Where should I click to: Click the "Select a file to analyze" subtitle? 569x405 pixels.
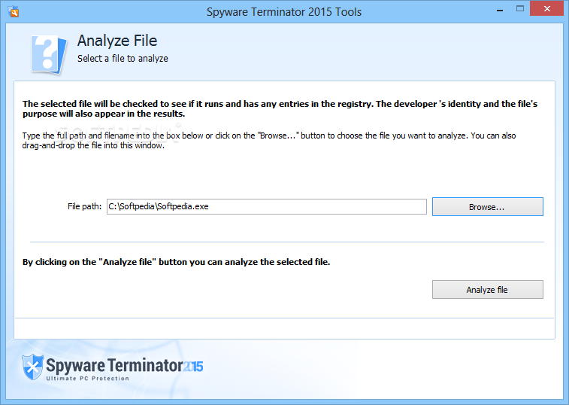tap(123, 59)
